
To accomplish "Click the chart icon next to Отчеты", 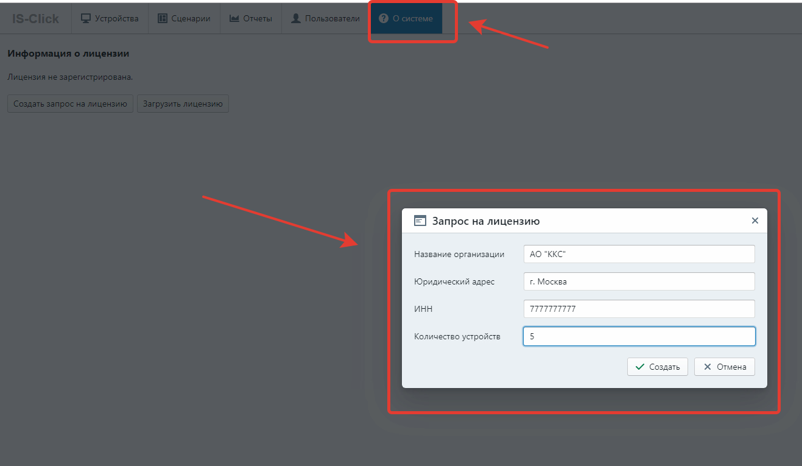I will [x=234, y=18].
